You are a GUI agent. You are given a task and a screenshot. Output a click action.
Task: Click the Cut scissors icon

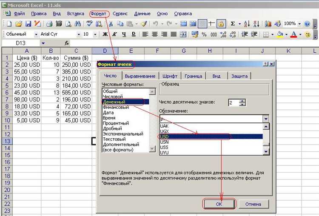pos(111,24)
